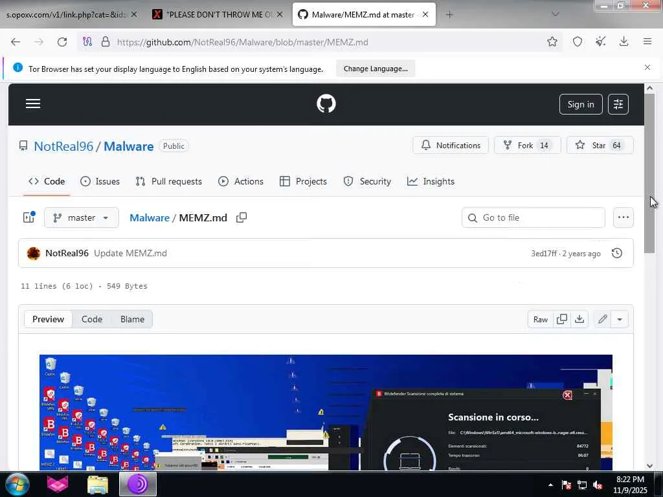The width and height of the screenshot is (663, 497).
Task: Open the list all tabs chevron
Action: (x=556, y=15)
